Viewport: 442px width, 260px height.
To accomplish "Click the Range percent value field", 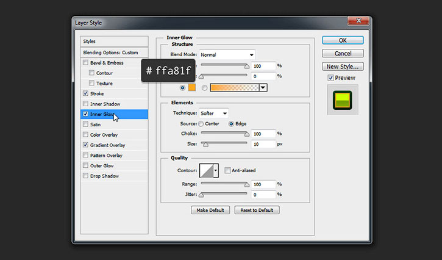I will coord(263,184).
